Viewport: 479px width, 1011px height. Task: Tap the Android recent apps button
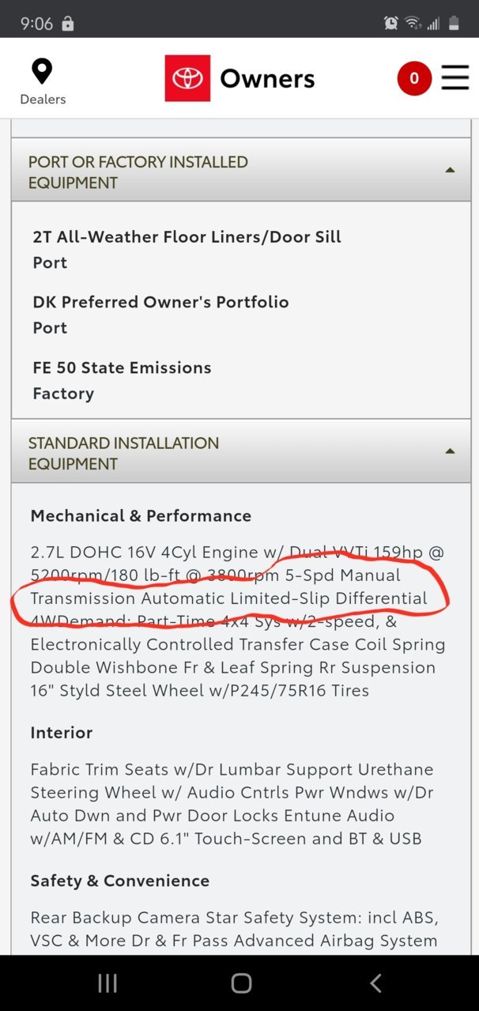tap(107, 983)
